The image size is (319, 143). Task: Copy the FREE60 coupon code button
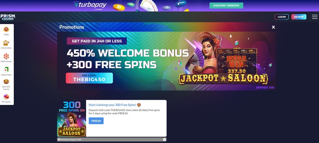96,121
